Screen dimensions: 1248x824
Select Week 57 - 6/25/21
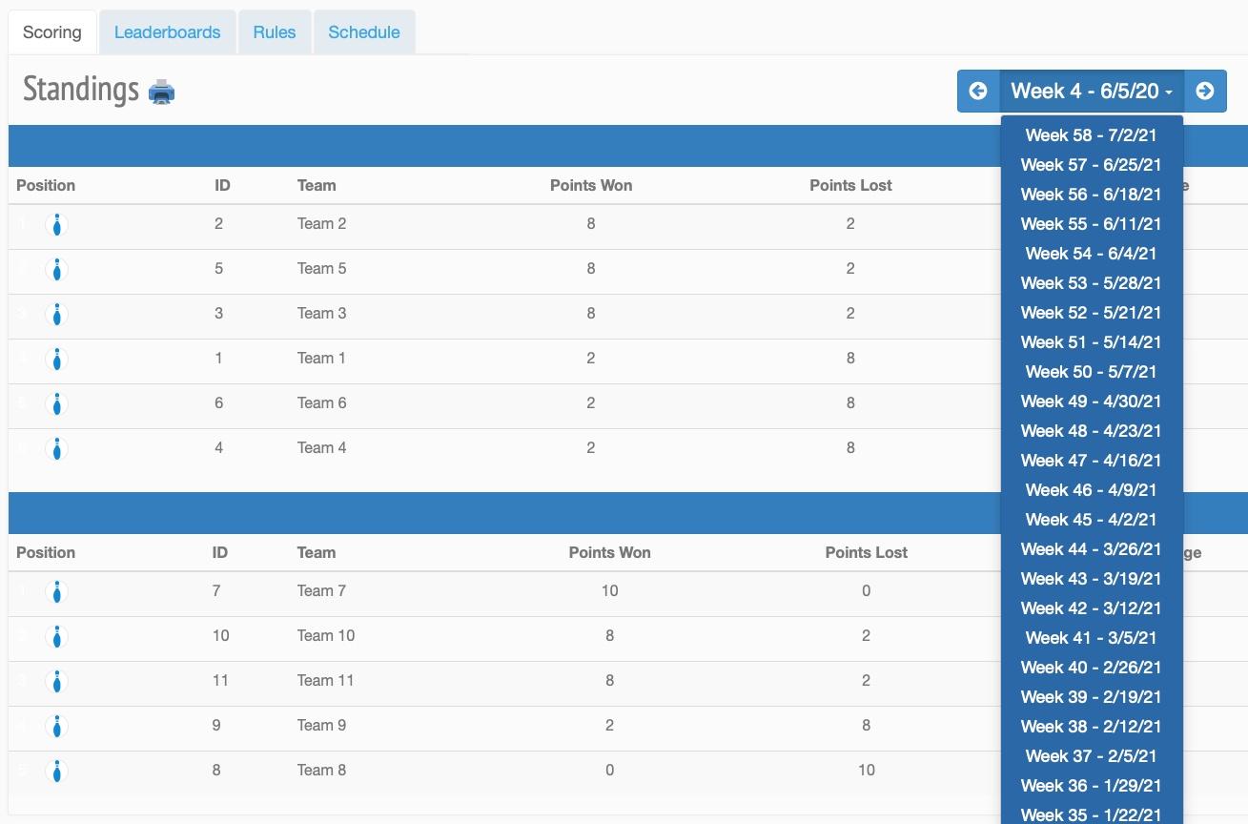(1092, 165)
